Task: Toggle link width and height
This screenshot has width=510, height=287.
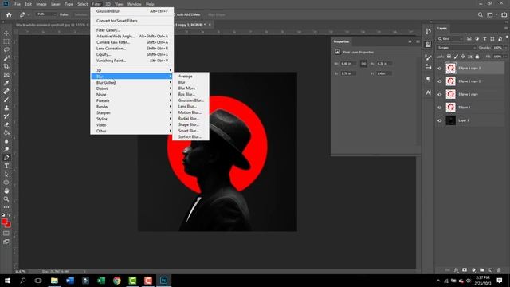Action: point(363,64)
